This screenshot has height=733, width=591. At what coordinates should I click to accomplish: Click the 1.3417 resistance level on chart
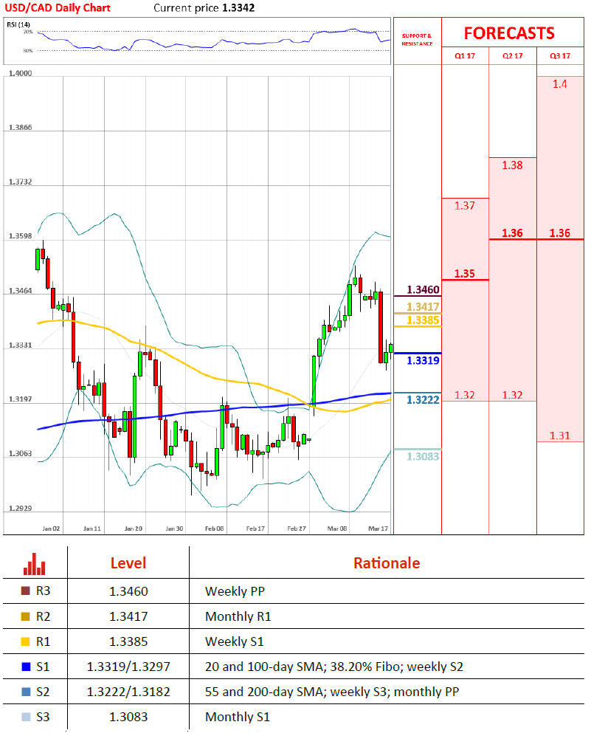click(x=423, y=306)
